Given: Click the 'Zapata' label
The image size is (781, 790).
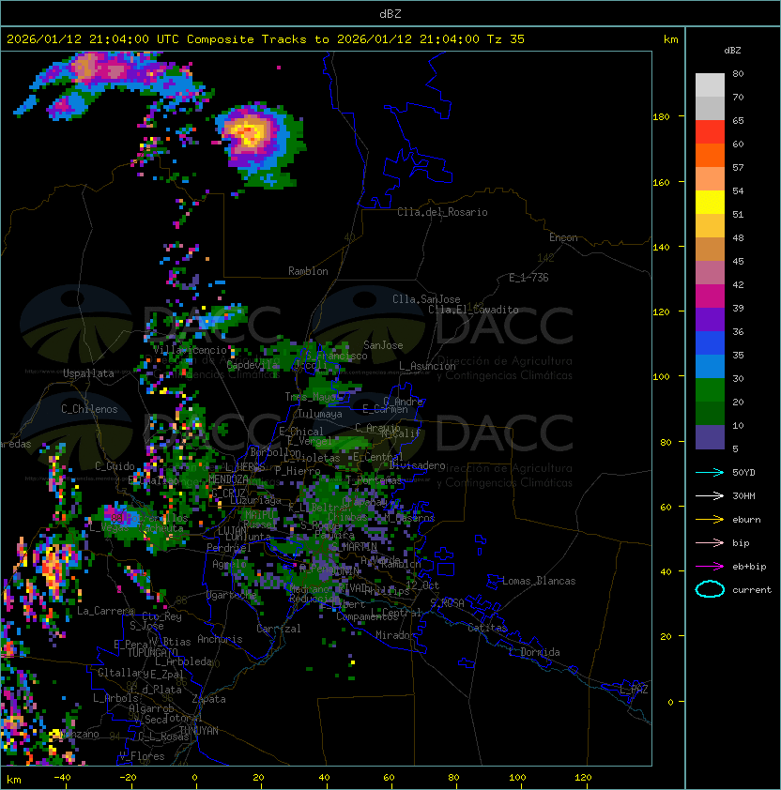Looking at the screenshot, I should click(208, 699).
